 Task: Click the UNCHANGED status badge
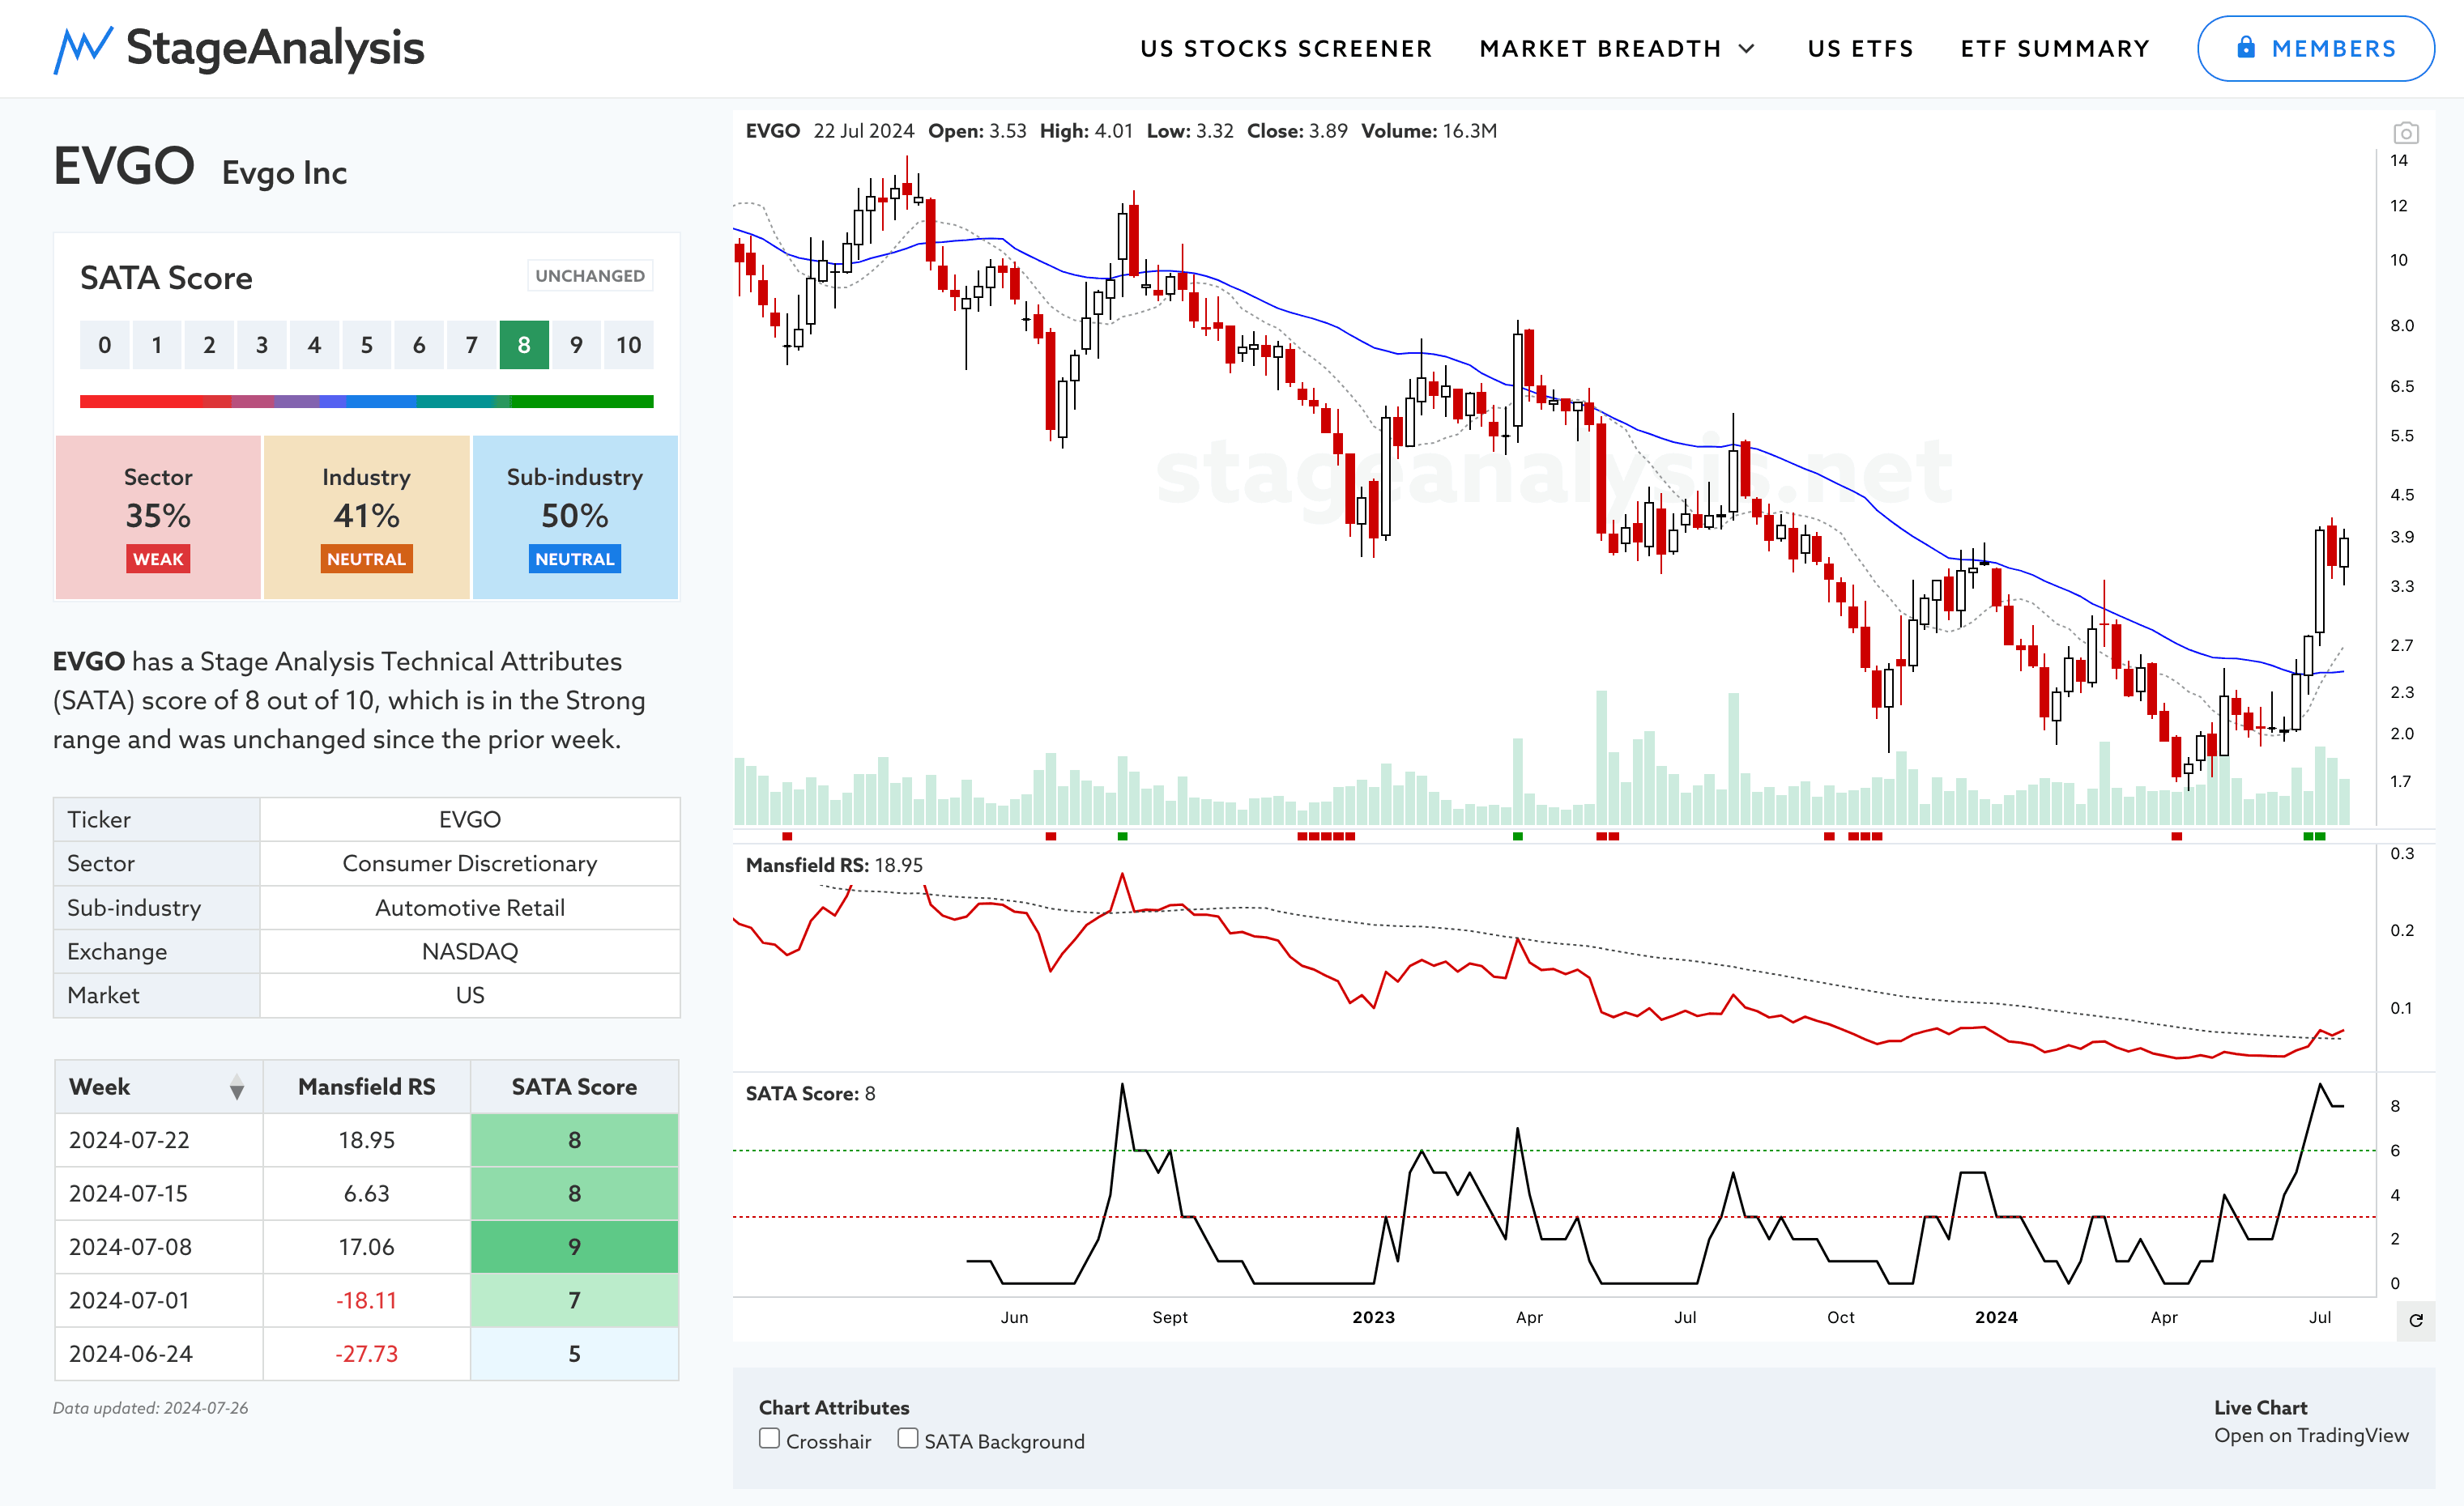click(590, 276)
